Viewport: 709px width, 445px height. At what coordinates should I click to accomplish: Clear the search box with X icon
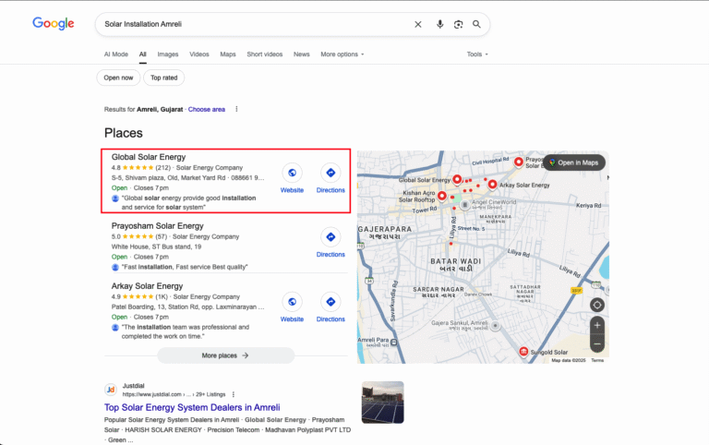[418, 24]
